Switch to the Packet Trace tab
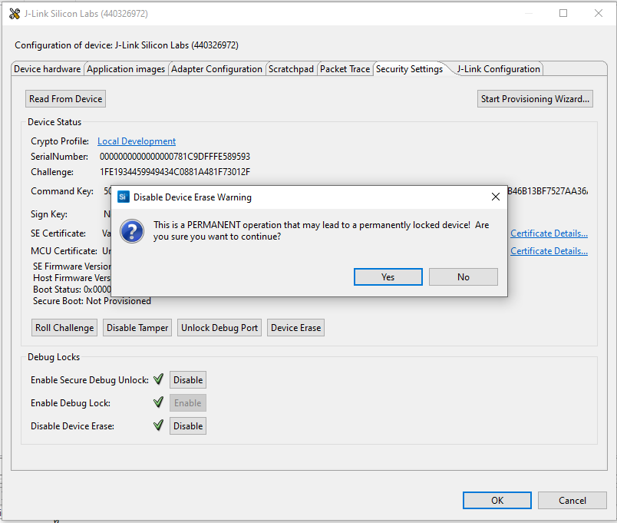The image size is (617, 523). (345, 69)
